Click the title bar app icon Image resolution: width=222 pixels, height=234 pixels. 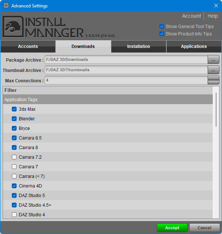pyautogui.click(x=6, y=6)
